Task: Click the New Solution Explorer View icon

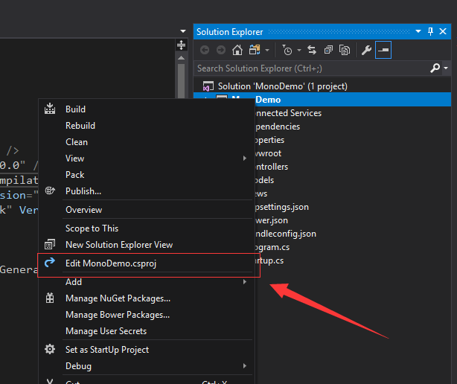Action: pos(50,244)
